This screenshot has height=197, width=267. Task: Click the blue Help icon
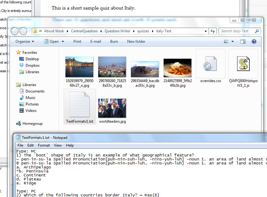tap(254, 41)
